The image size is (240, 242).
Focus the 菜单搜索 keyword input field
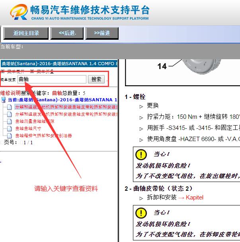[52, 79]
